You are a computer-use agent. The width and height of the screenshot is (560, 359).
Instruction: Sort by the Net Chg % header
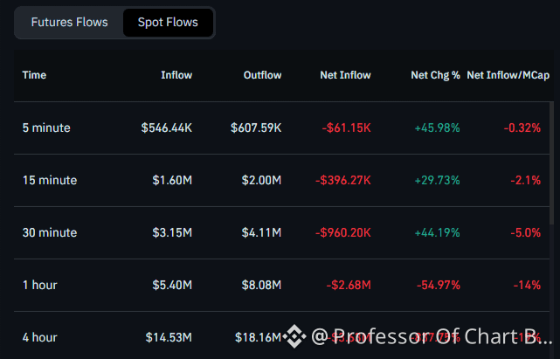[x=435, y=75]
